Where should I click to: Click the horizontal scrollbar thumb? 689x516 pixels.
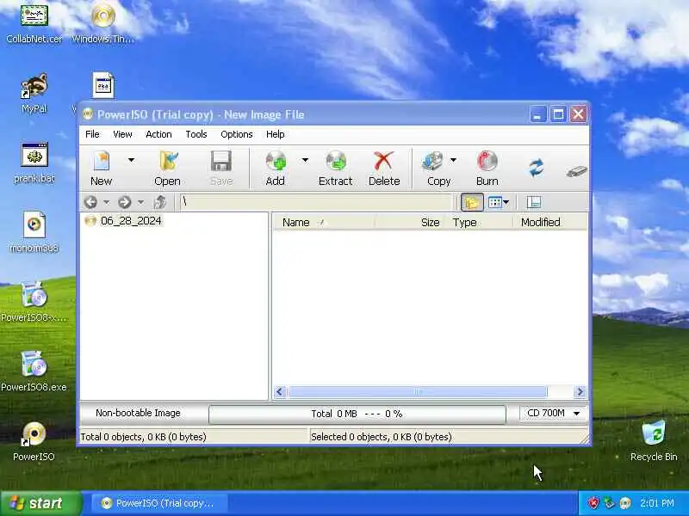(418, 391)
